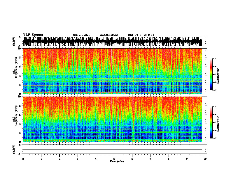Click the "ch.3(V)" axis label
The height and width of the screenshot is (178, 231).
14,149
